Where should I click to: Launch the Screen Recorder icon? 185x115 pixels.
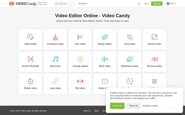(x=30, y=59)
